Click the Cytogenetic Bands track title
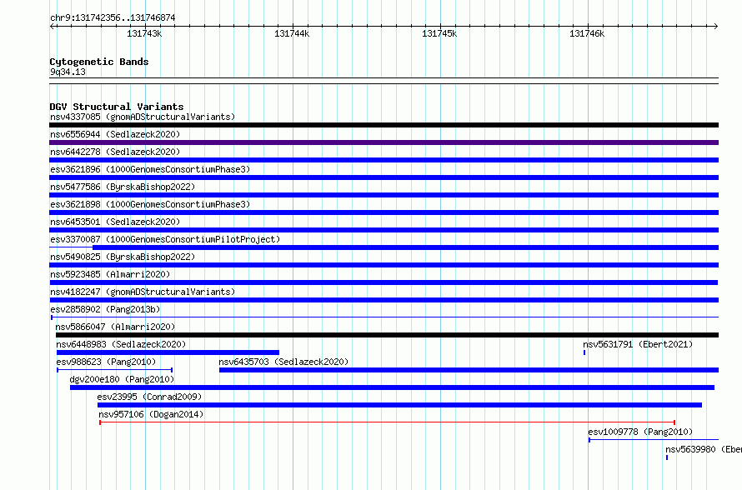 [99, 62]
